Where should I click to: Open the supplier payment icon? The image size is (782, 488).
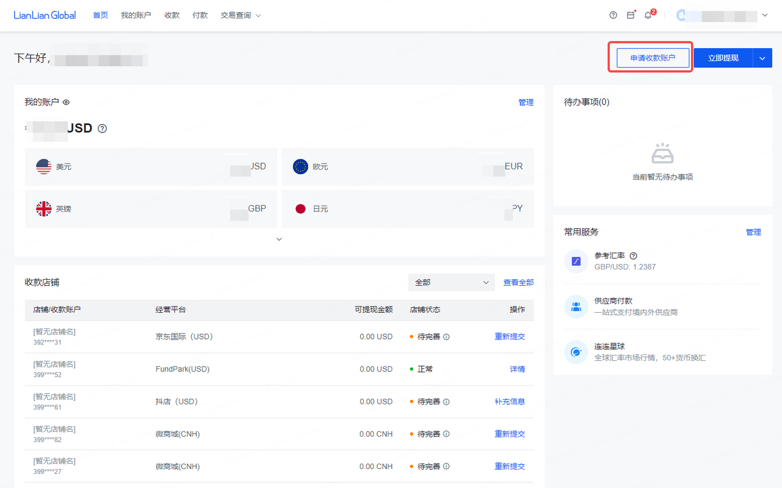pos(576,307)
